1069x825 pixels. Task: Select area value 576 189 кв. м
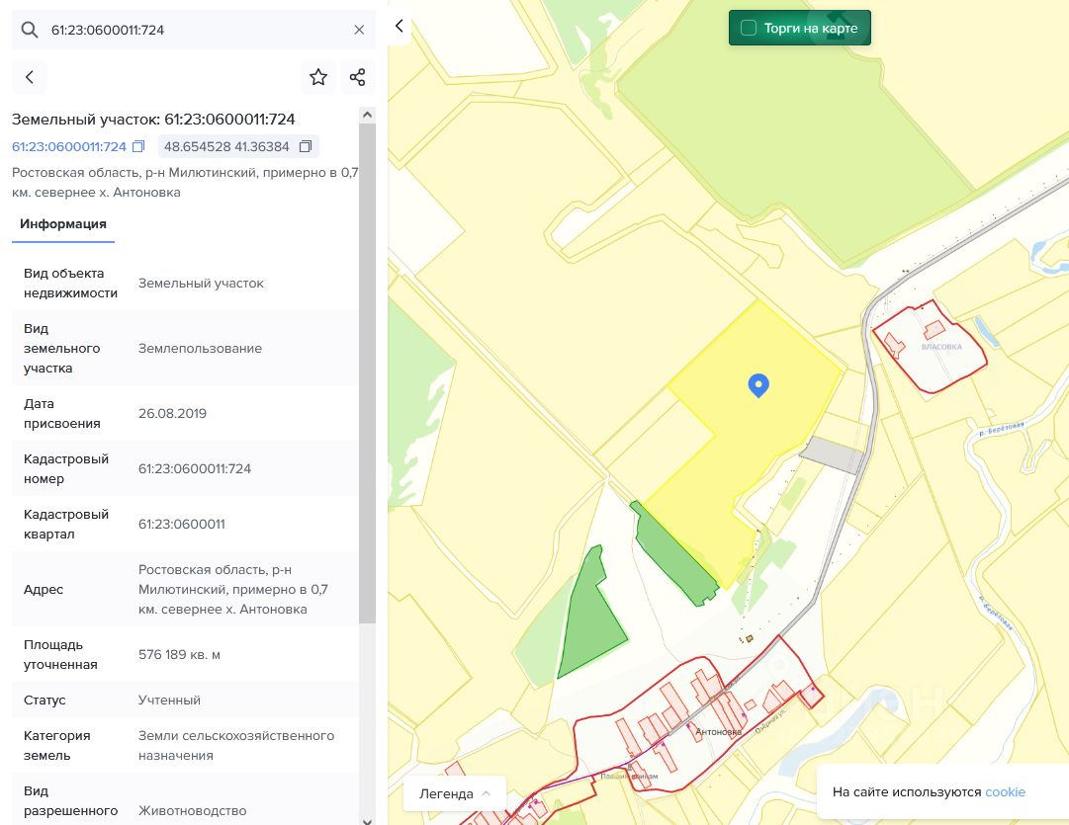tap(179, 655)
